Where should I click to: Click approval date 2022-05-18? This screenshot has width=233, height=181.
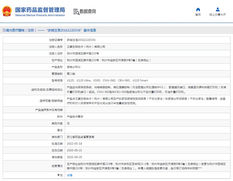pyautogui.click(x=74, y=144)
